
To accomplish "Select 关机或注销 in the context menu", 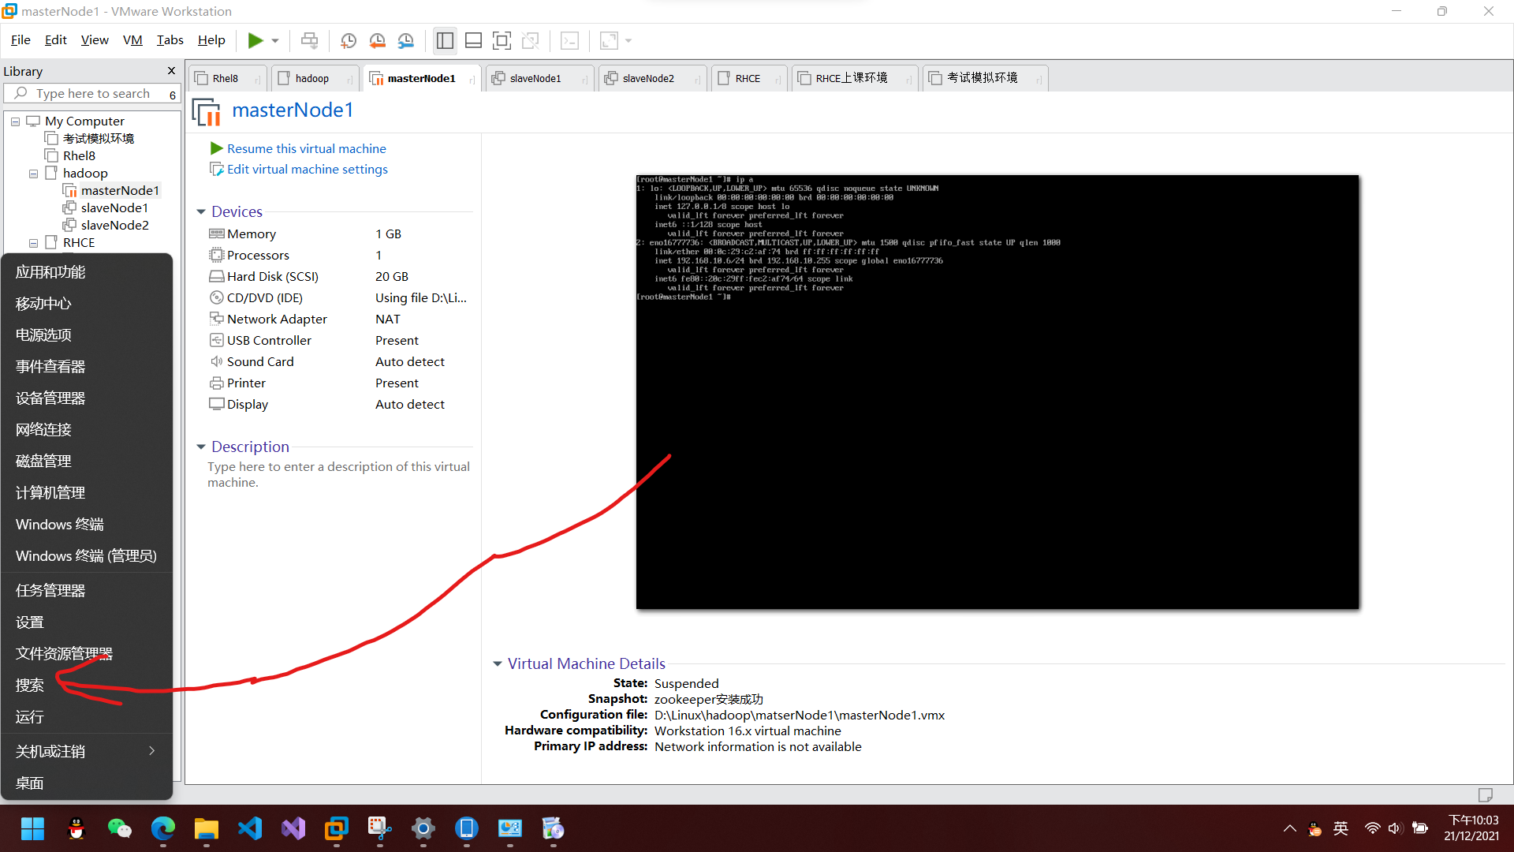I will click(50, 750).
